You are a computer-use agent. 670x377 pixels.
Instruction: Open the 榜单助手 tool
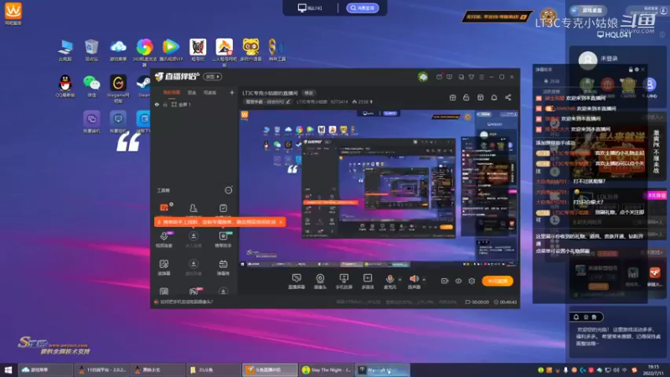[x=223, y=240]
